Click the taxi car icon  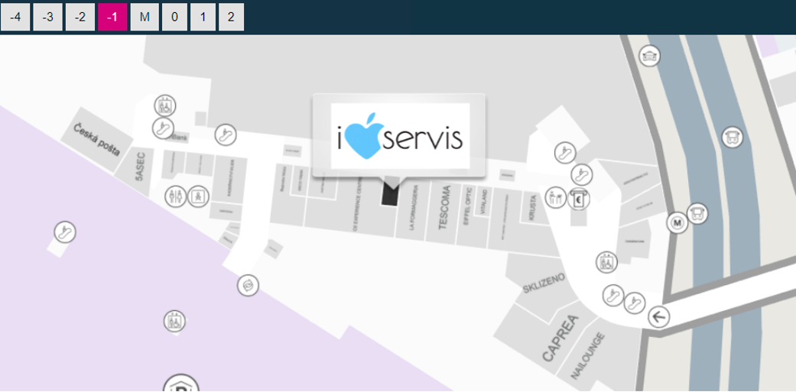pos(649,55)
